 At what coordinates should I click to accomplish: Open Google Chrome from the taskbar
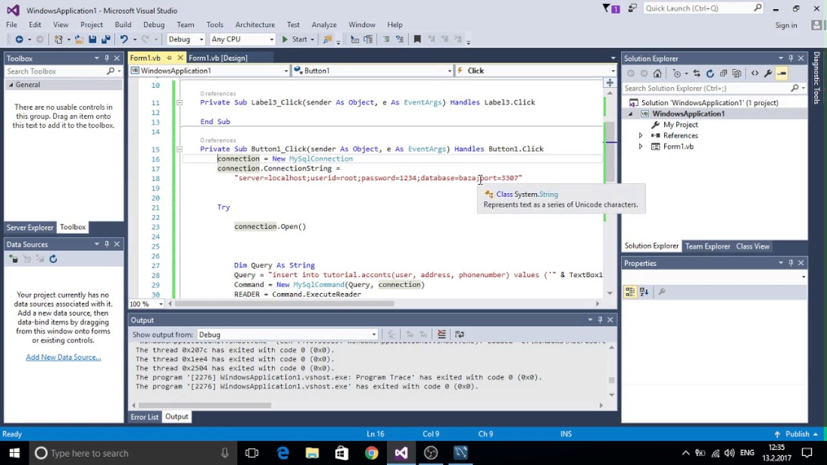[x=372, y=453]
